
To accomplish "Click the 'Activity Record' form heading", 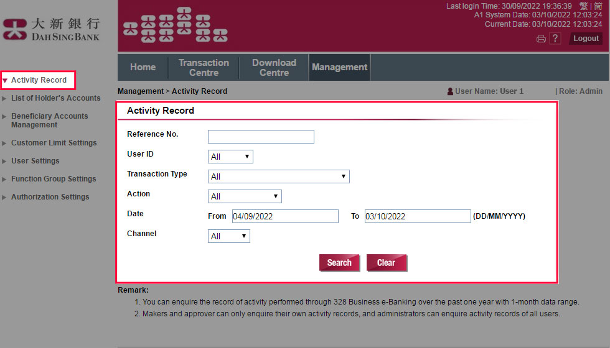I will click(x=161, y=111).
